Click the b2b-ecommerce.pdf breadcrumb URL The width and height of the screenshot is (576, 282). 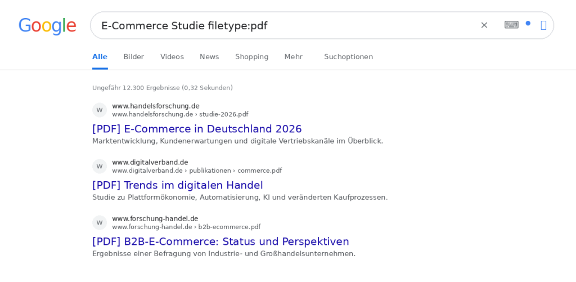(x=186, y=227)
